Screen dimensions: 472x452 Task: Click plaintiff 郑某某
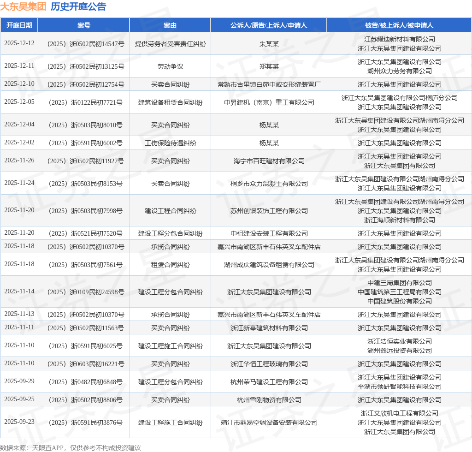[269, 66]
